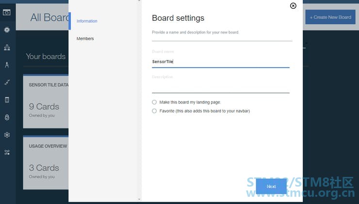Image resolution: width=359 pixels, height=204 pixels.
Task: Open the rules document icon in sidebar
Action: [7, 100]
